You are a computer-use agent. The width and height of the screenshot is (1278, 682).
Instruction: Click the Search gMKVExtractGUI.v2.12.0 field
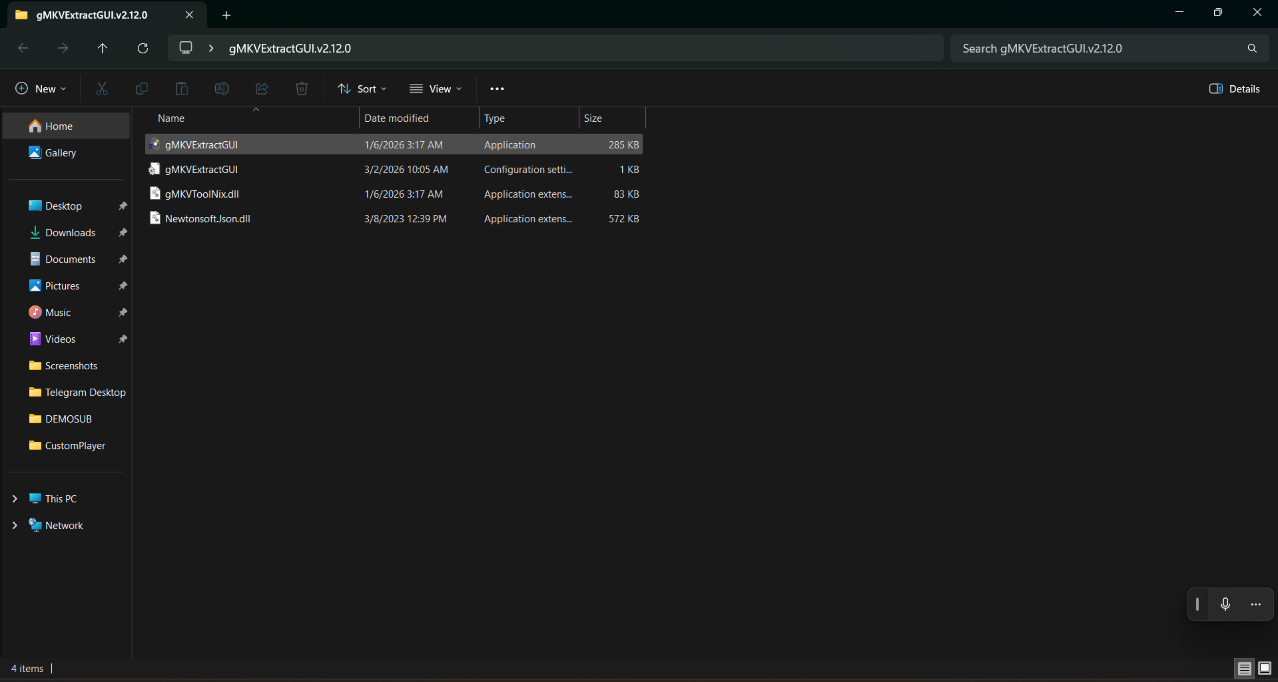tap(1101, 48)
